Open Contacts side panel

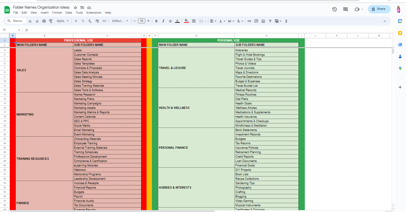pyautogui.click(x=400, y=57)
